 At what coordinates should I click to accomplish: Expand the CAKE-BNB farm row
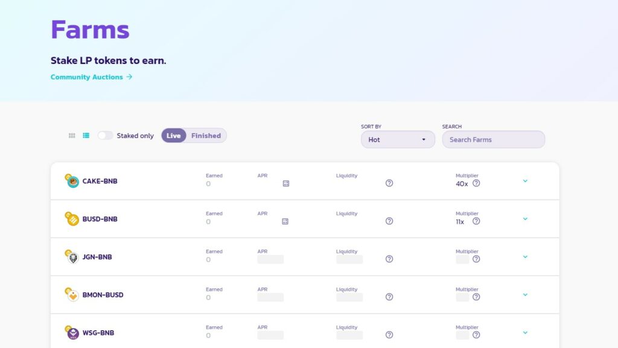coord(525,181)
